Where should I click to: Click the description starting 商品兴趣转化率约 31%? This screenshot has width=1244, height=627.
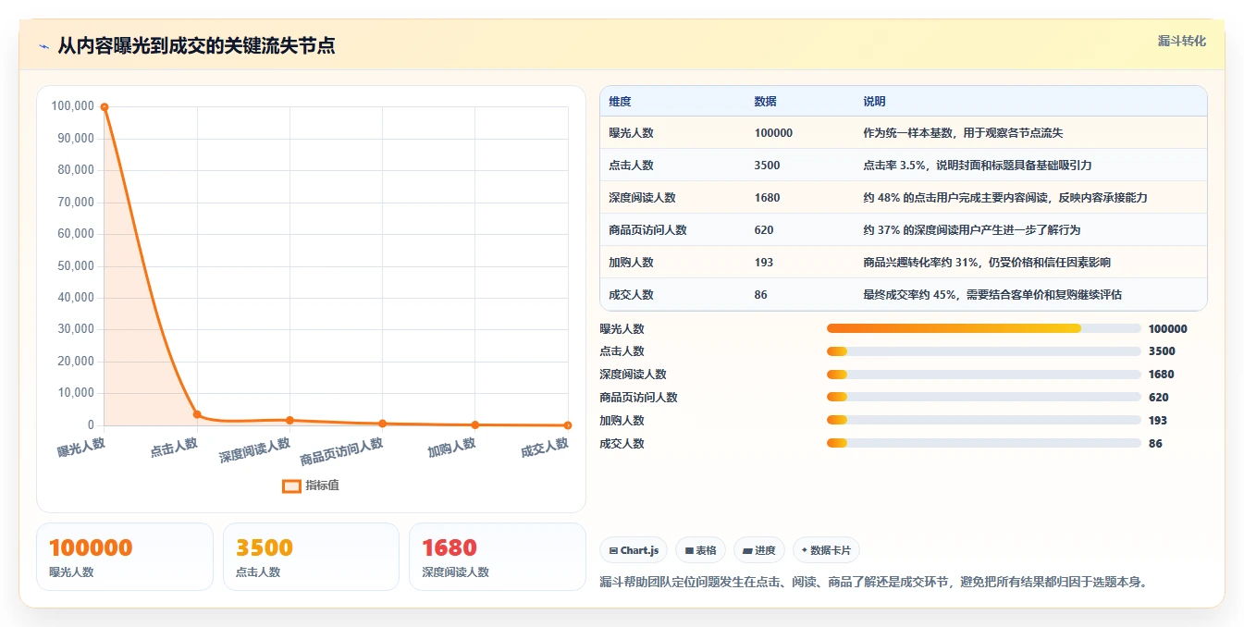point(987,263)
